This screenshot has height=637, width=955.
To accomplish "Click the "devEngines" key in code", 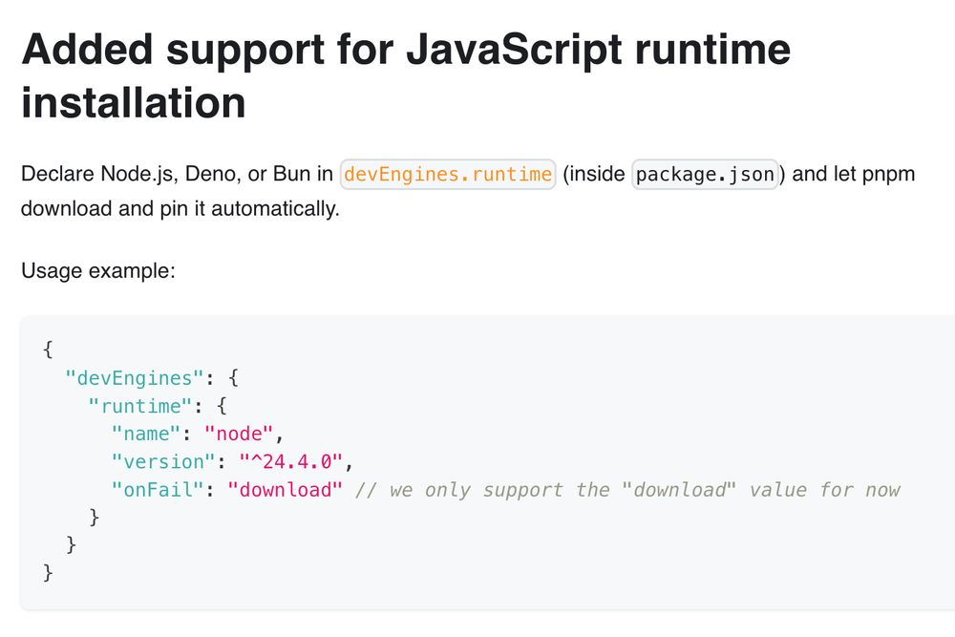I will (134, 378).
